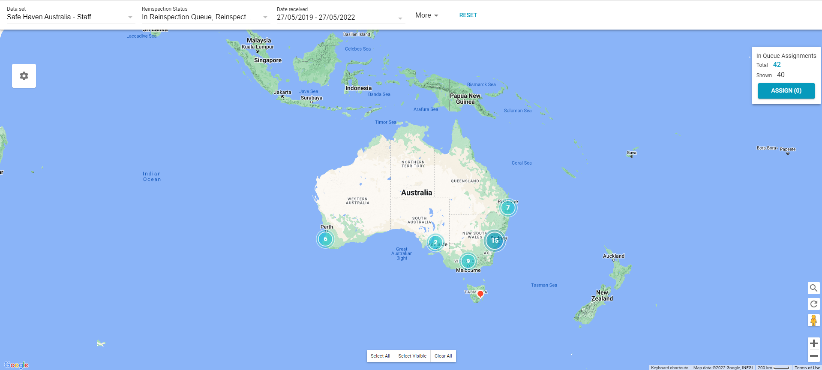Click the map scale 200 km control
Image resolution: width=822 pixels, height=370 pixels.
coord(773,367)
